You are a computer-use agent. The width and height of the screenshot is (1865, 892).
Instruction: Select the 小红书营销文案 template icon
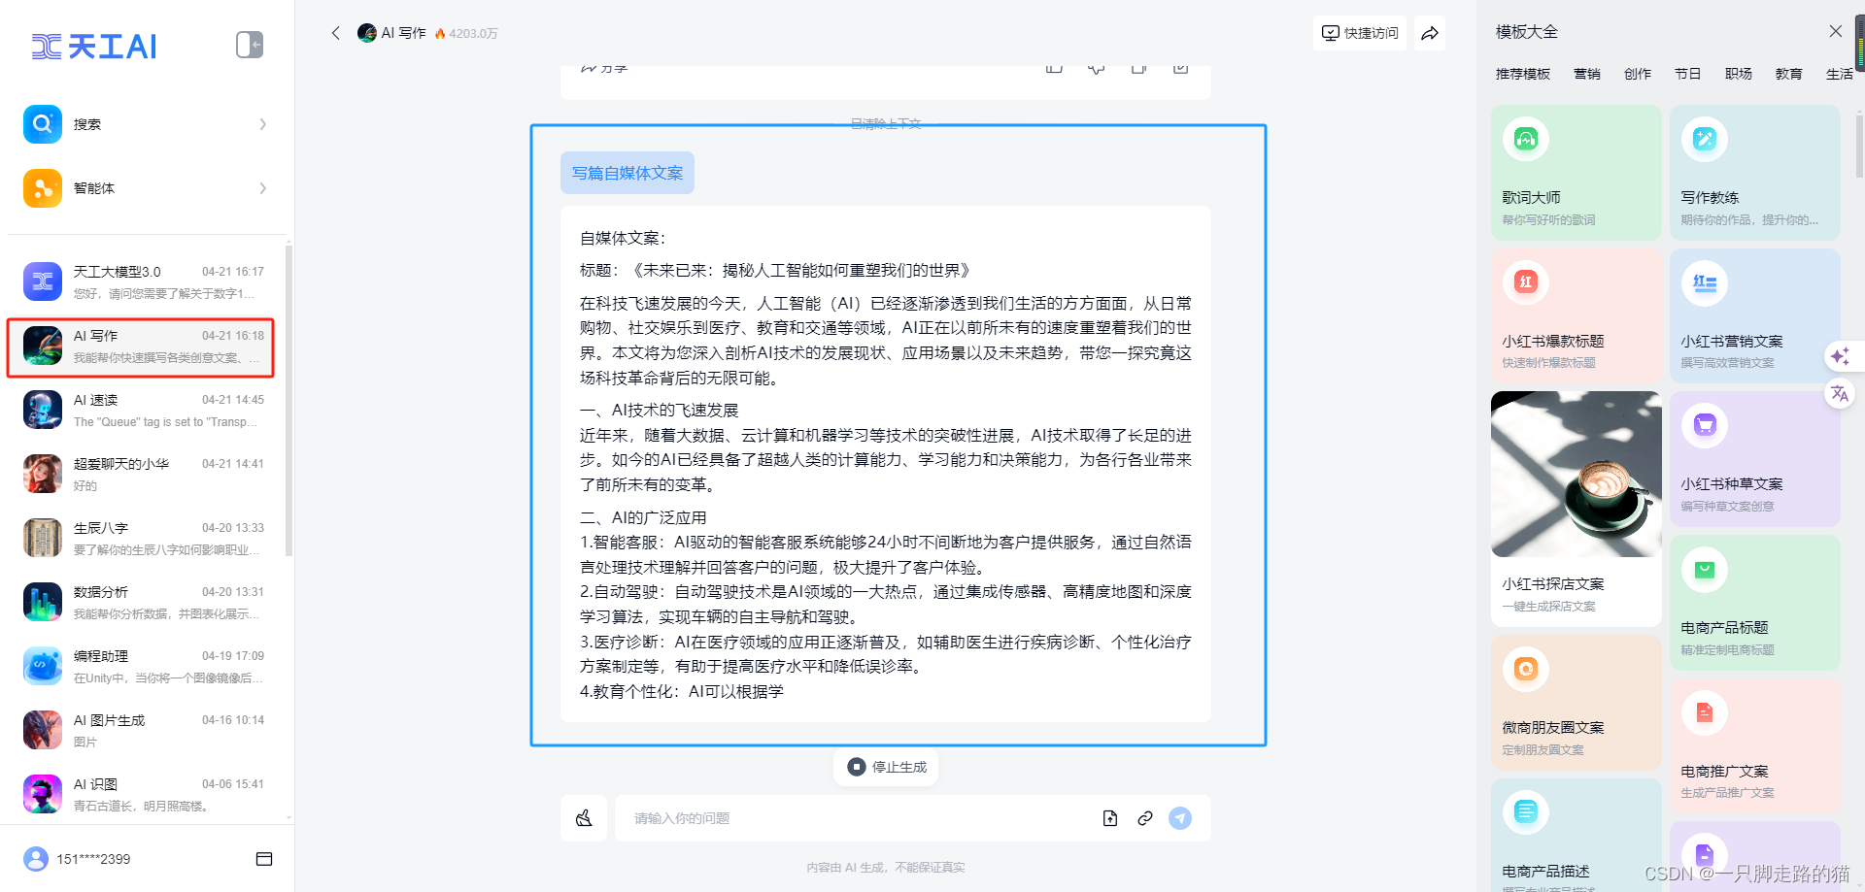(x=1705, y=282)
